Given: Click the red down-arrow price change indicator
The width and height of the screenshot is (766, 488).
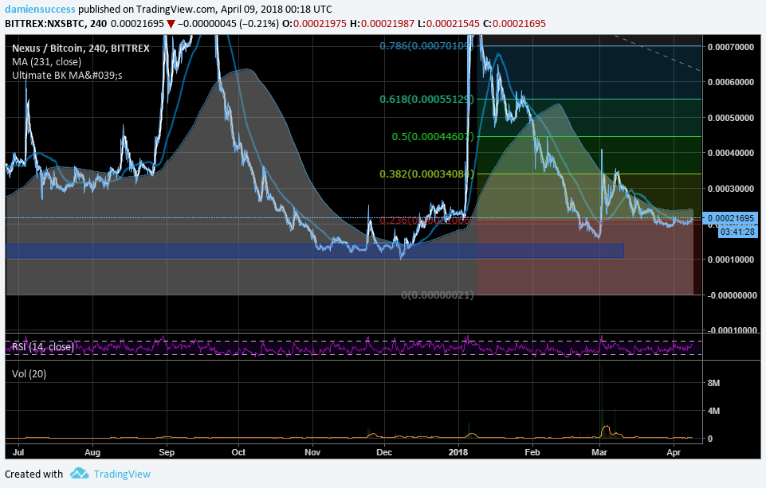Looking at the screenshot, I should (x=171, y=24).
